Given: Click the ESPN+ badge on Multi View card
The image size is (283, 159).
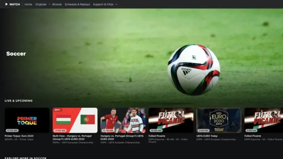Looking at the screenshot, I should coord(58,110).
